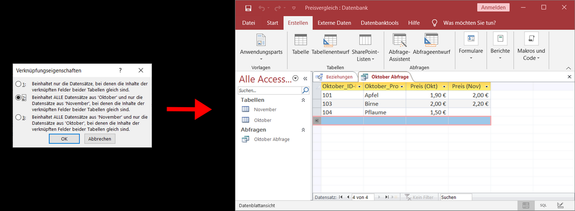575x211 pixels.
Task: Click the magnifier icon in navigation search
Action: click(305, 90)
